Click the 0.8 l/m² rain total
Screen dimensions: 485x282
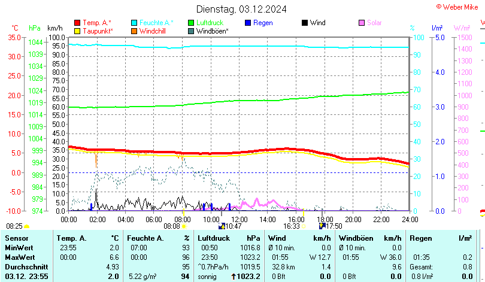pyautogui.click(x=422, y=277)
